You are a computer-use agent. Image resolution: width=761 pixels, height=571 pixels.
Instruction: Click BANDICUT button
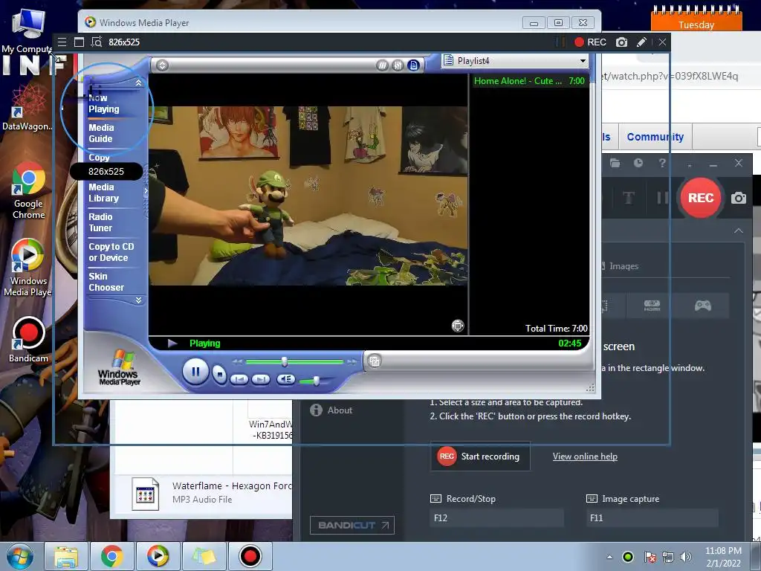click(x=352, y=526)
